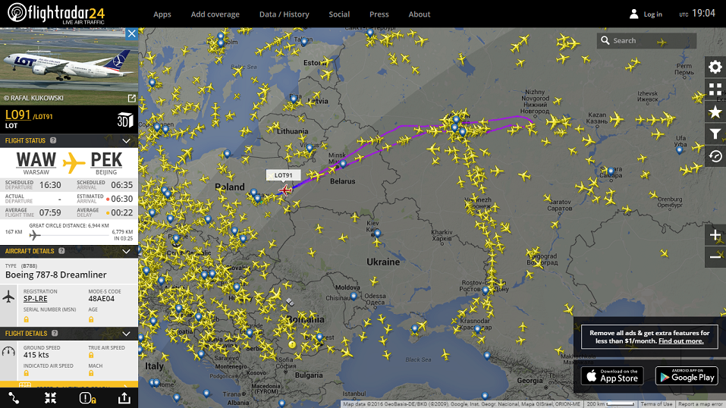
Task: Click the lock under Indicated Air Speed
Action: point(27,373)
